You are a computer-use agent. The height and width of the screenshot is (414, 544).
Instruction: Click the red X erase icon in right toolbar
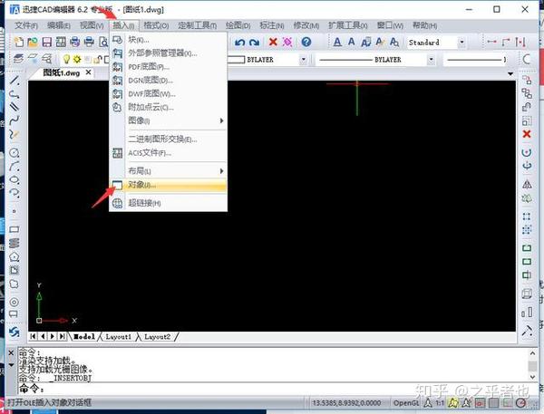coord(527,134)
